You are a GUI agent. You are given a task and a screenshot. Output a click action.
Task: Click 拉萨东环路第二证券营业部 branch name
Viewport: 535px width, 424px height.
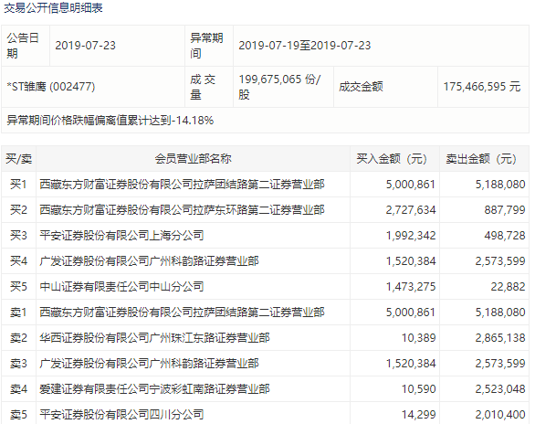(x=182, y=210)
